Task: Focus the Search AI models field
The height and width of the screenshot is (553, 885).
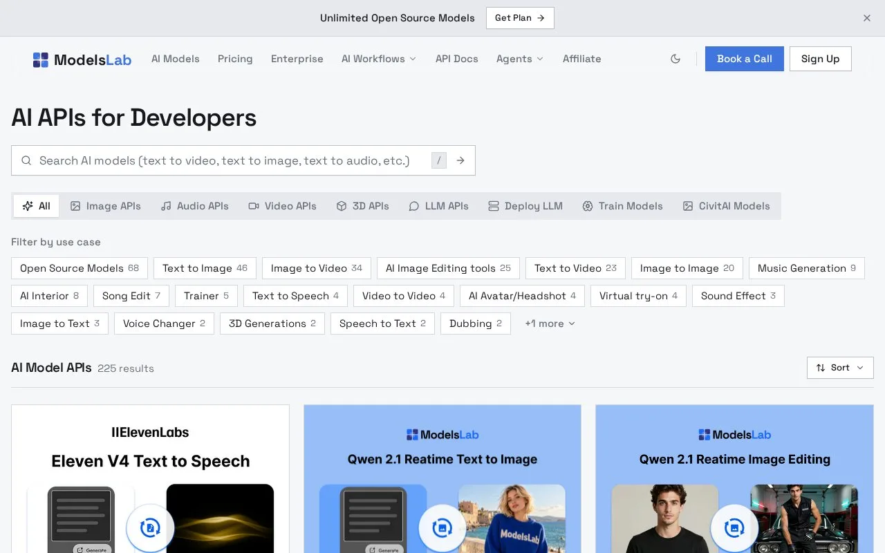Action: [243, 160]
